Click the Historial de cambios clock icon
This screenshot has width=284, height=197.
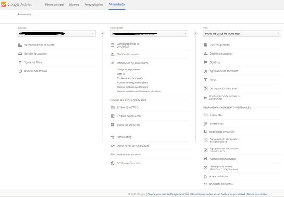point(20,71)
